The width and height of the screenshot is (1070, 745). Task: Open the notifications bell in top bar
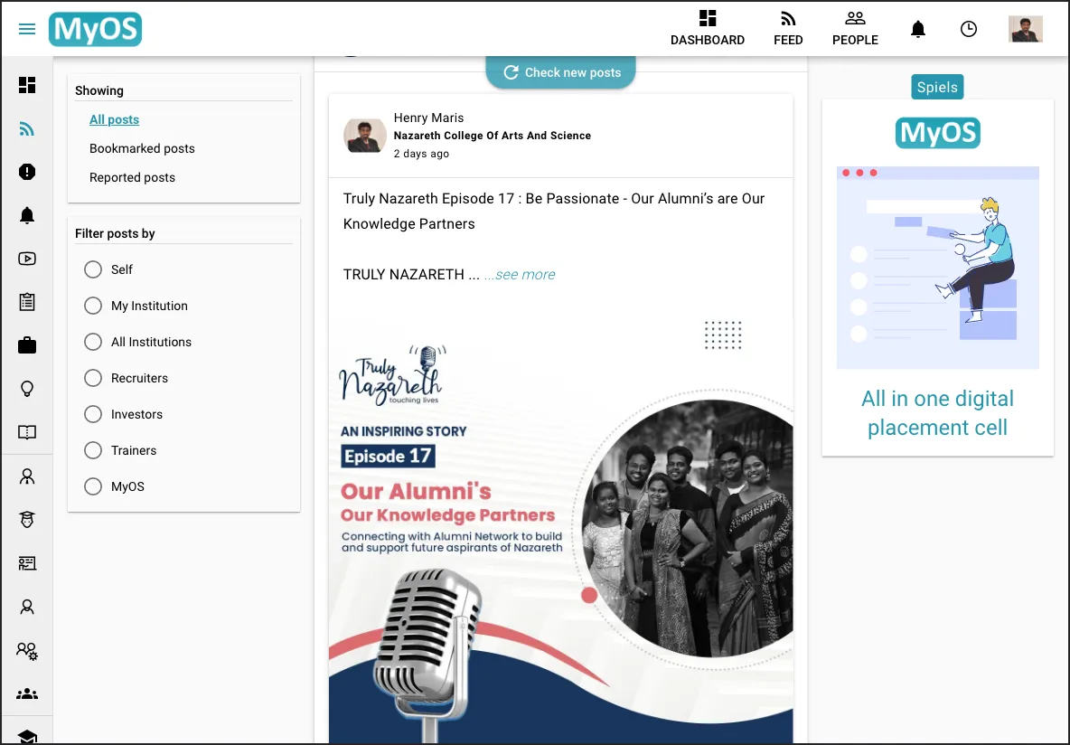(x=918, y=29)
